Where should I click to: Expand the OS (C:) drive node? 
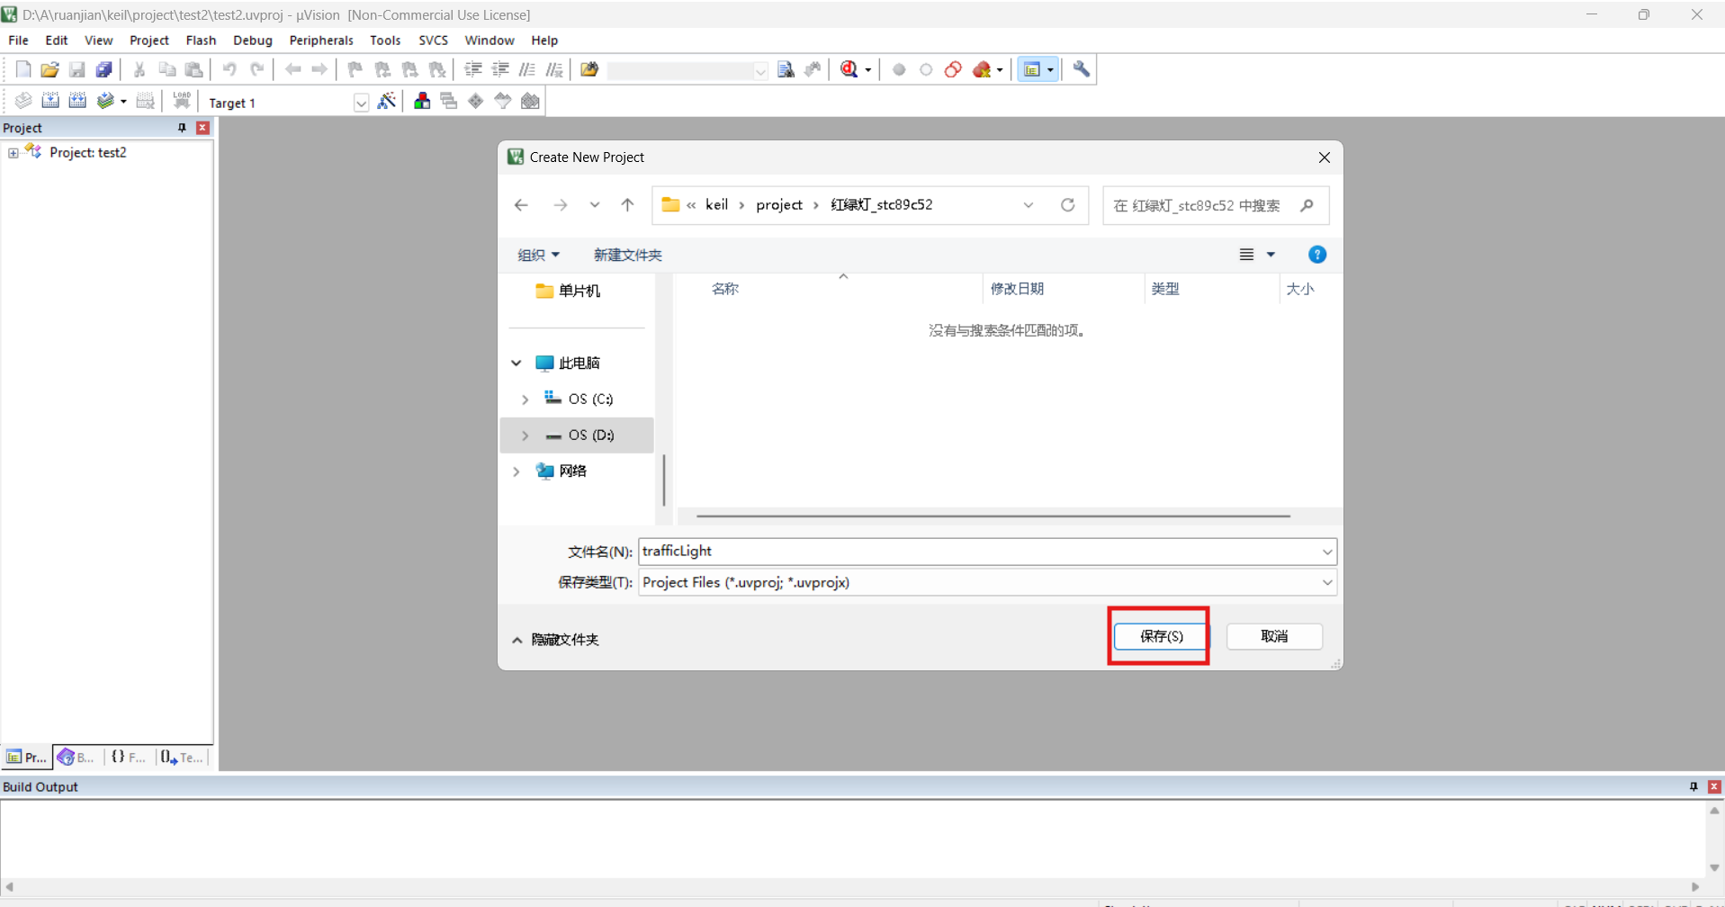(x=526, y=400)
